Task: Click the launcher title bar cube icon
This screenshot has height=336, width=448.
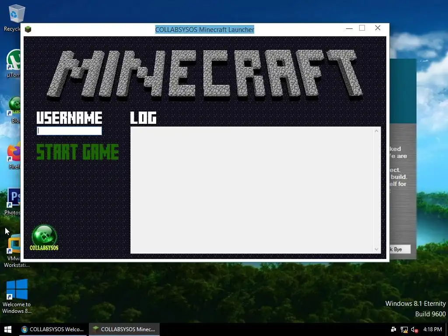Action: pyautogui.click(x=28, y=29)
